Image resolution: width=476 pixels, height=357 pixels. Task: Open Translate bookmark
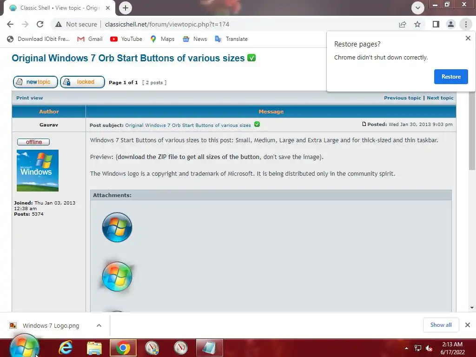tap(231, 39)
